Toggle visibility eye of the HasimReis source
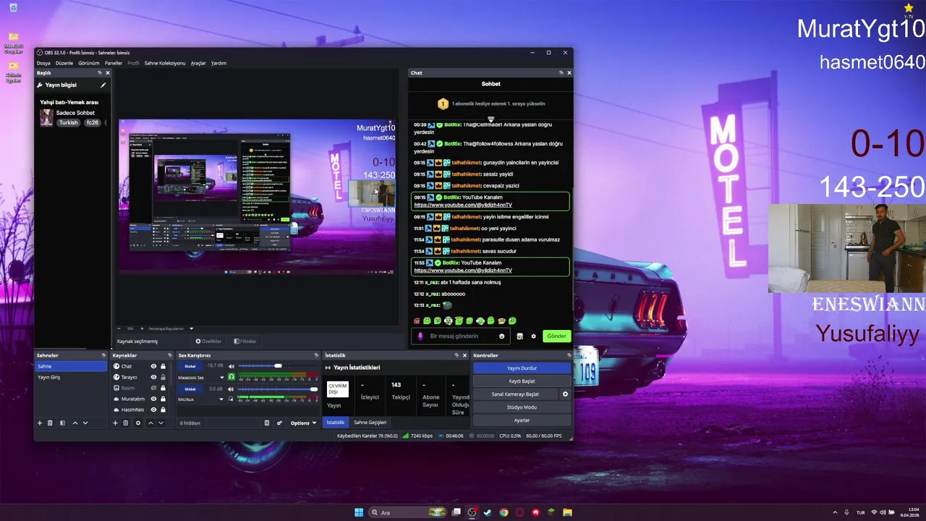The height and width of the screenshot is (521, 926). (153, 410)
